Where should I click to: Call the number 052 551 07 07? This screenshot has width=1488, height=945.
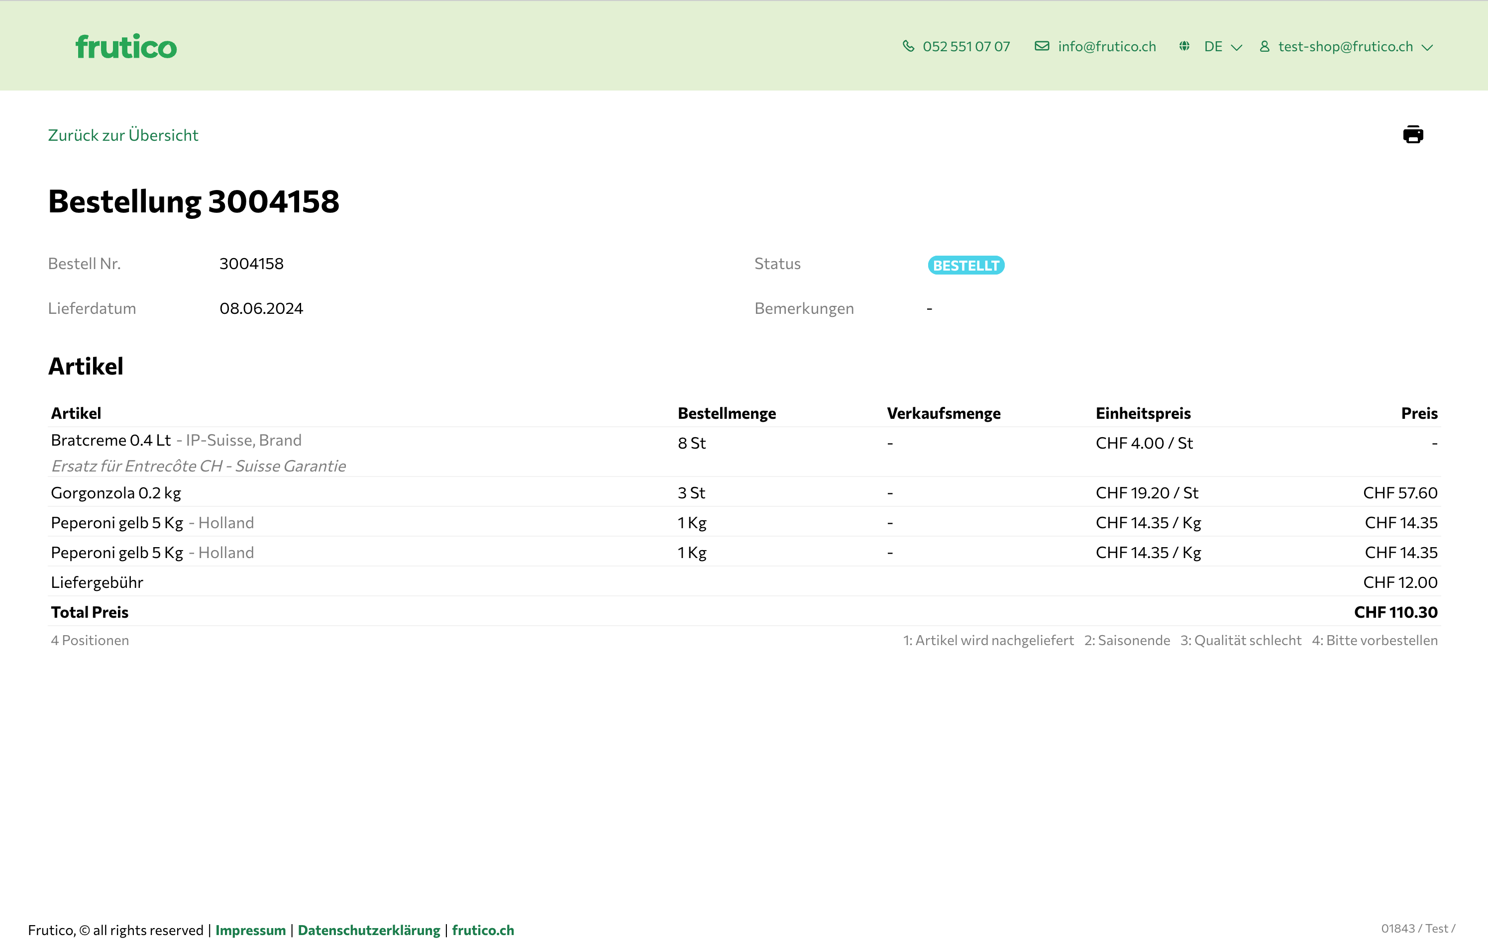point(966,47)
